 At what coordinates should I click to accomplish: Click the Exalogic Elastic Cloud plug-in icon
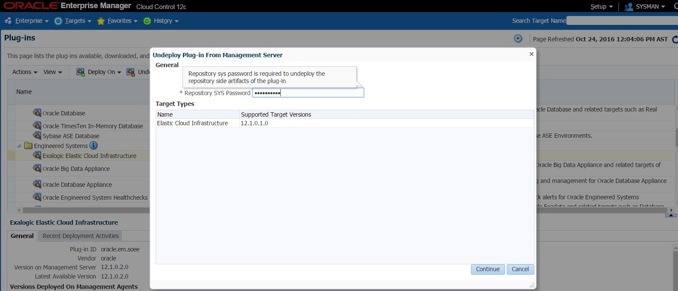coord(37,155)
